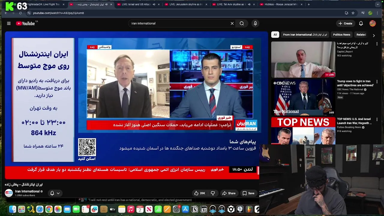Mute the Israel and US Attack tab
The image size is (384, 216).
tap(154, 4)
